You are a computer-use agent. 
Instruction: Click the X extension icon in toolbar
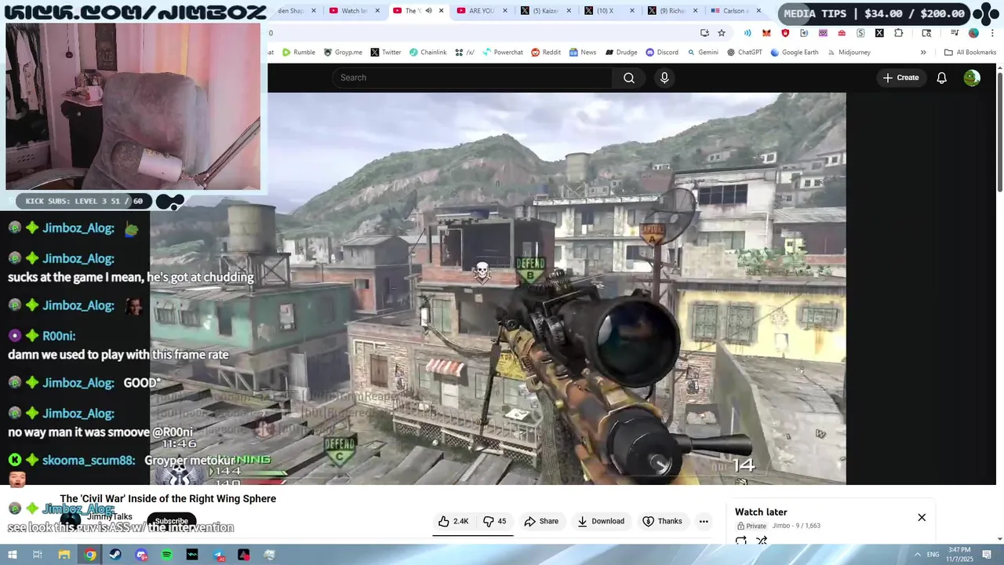(x=879, y=33)
